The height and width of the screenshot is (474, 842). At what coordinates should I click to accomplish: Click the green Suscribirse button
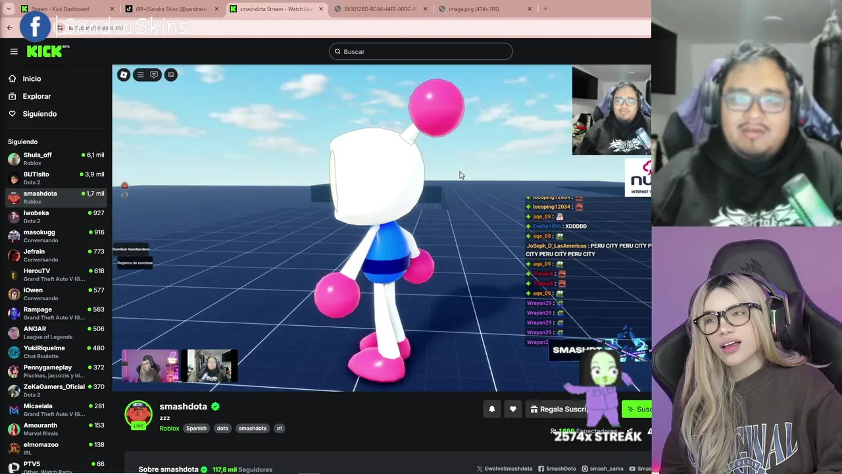click(x=637, y=409)
